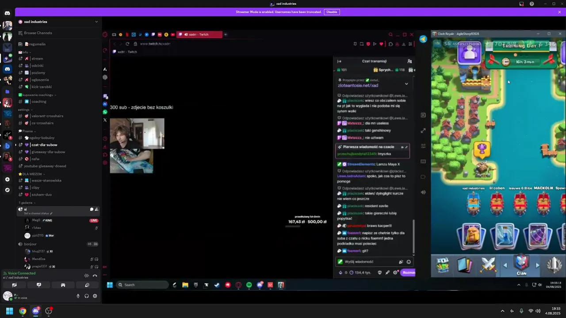Image resolution: width=566 pixels, height=318 pixels.
Task: Open the Discord soundboard
Action: click(x=87, y=285)
